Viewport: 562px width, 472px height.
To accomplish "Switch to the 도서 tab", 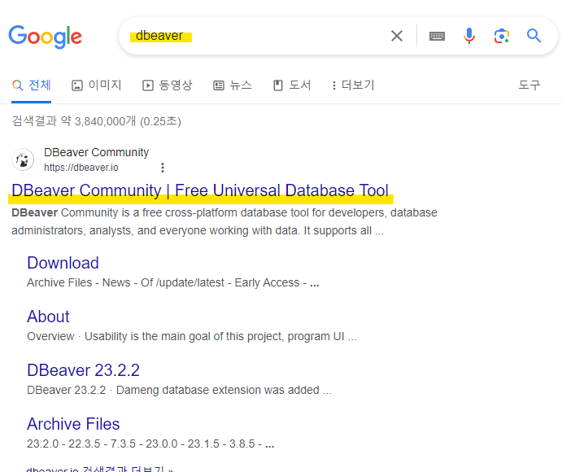I will pos(292,85).
